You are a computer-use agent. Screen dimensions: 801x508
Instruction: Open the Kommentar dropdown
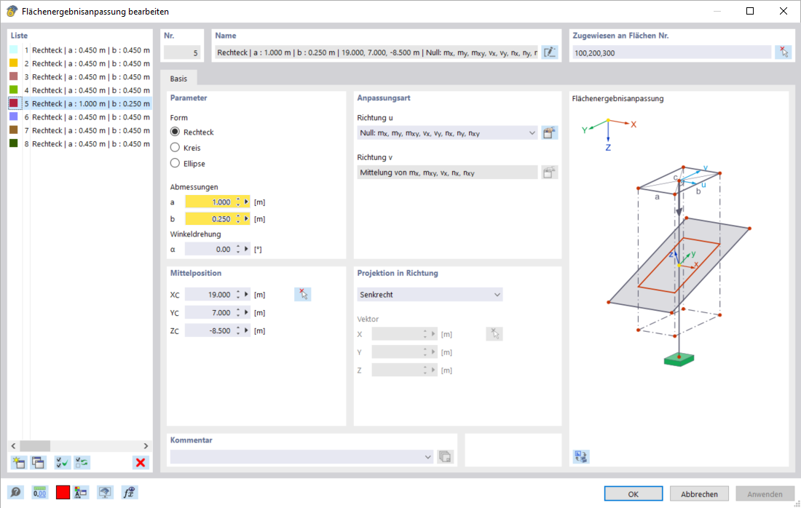coord(428,457)
